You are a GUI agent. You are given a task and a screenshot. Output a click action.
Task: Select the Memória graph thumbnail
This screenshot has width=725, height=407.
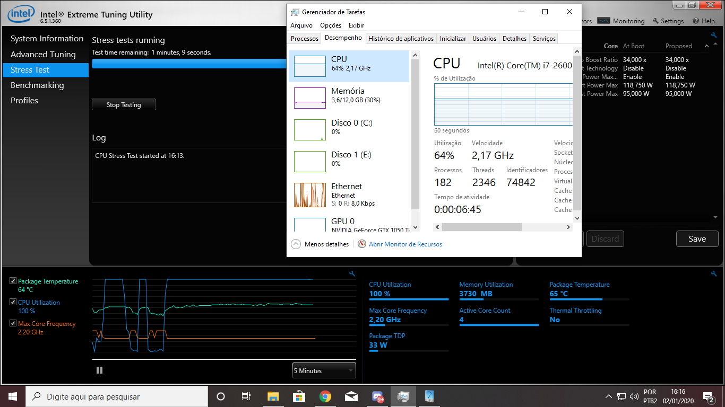[x=310, y=98]
